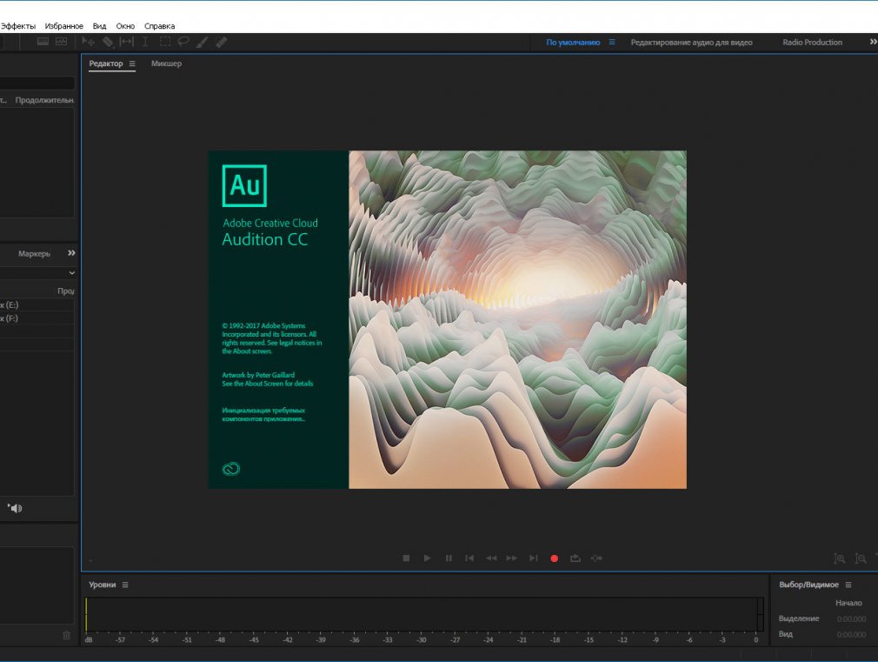Click the Вид start time value
Screen dimensions: 878x662
pos(851,634)
